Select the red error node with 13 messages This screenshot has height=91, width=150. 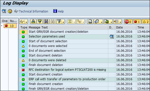[x=10, y=26]
